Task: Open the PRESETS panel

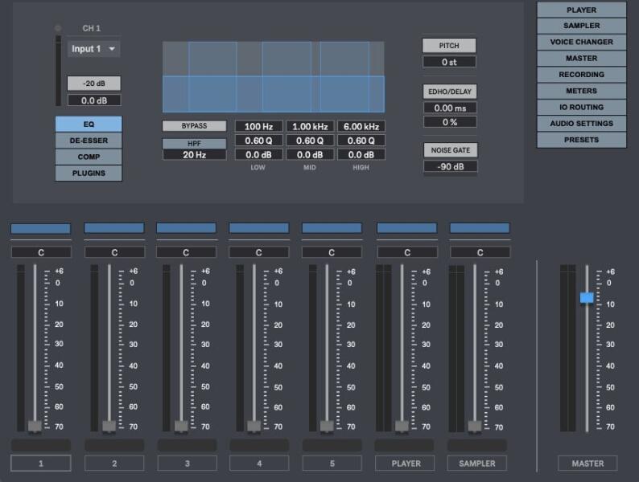Action: point(582,140)
